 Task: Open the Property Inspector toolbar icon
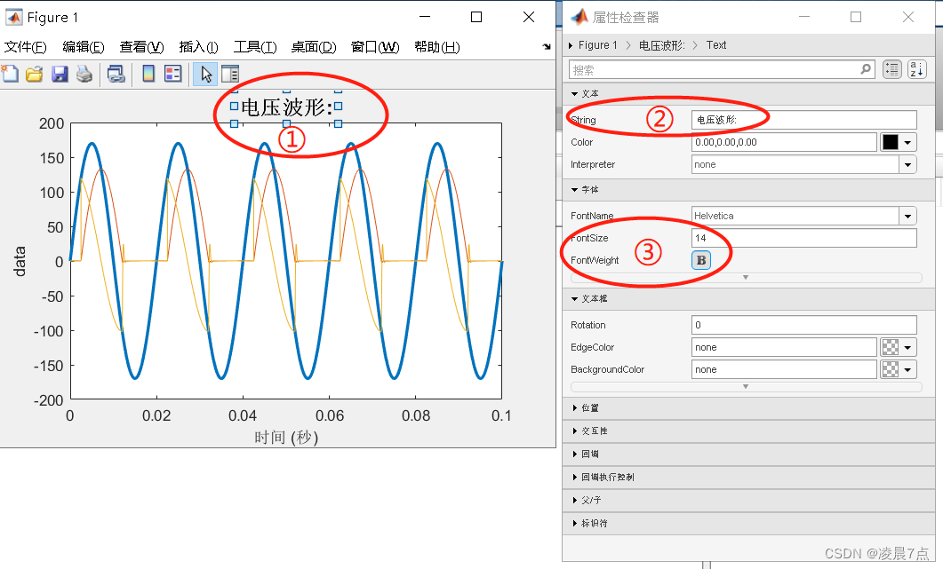click(x=230, y=74)
